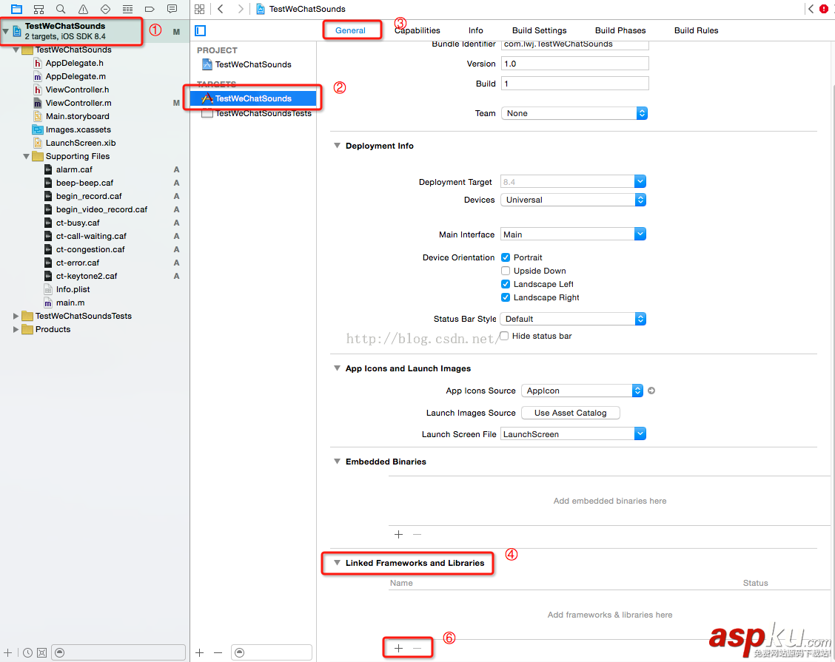Open the Breakpoint navigator icon
Viewport: 835px width, 662px height.
tap(150, 9)
